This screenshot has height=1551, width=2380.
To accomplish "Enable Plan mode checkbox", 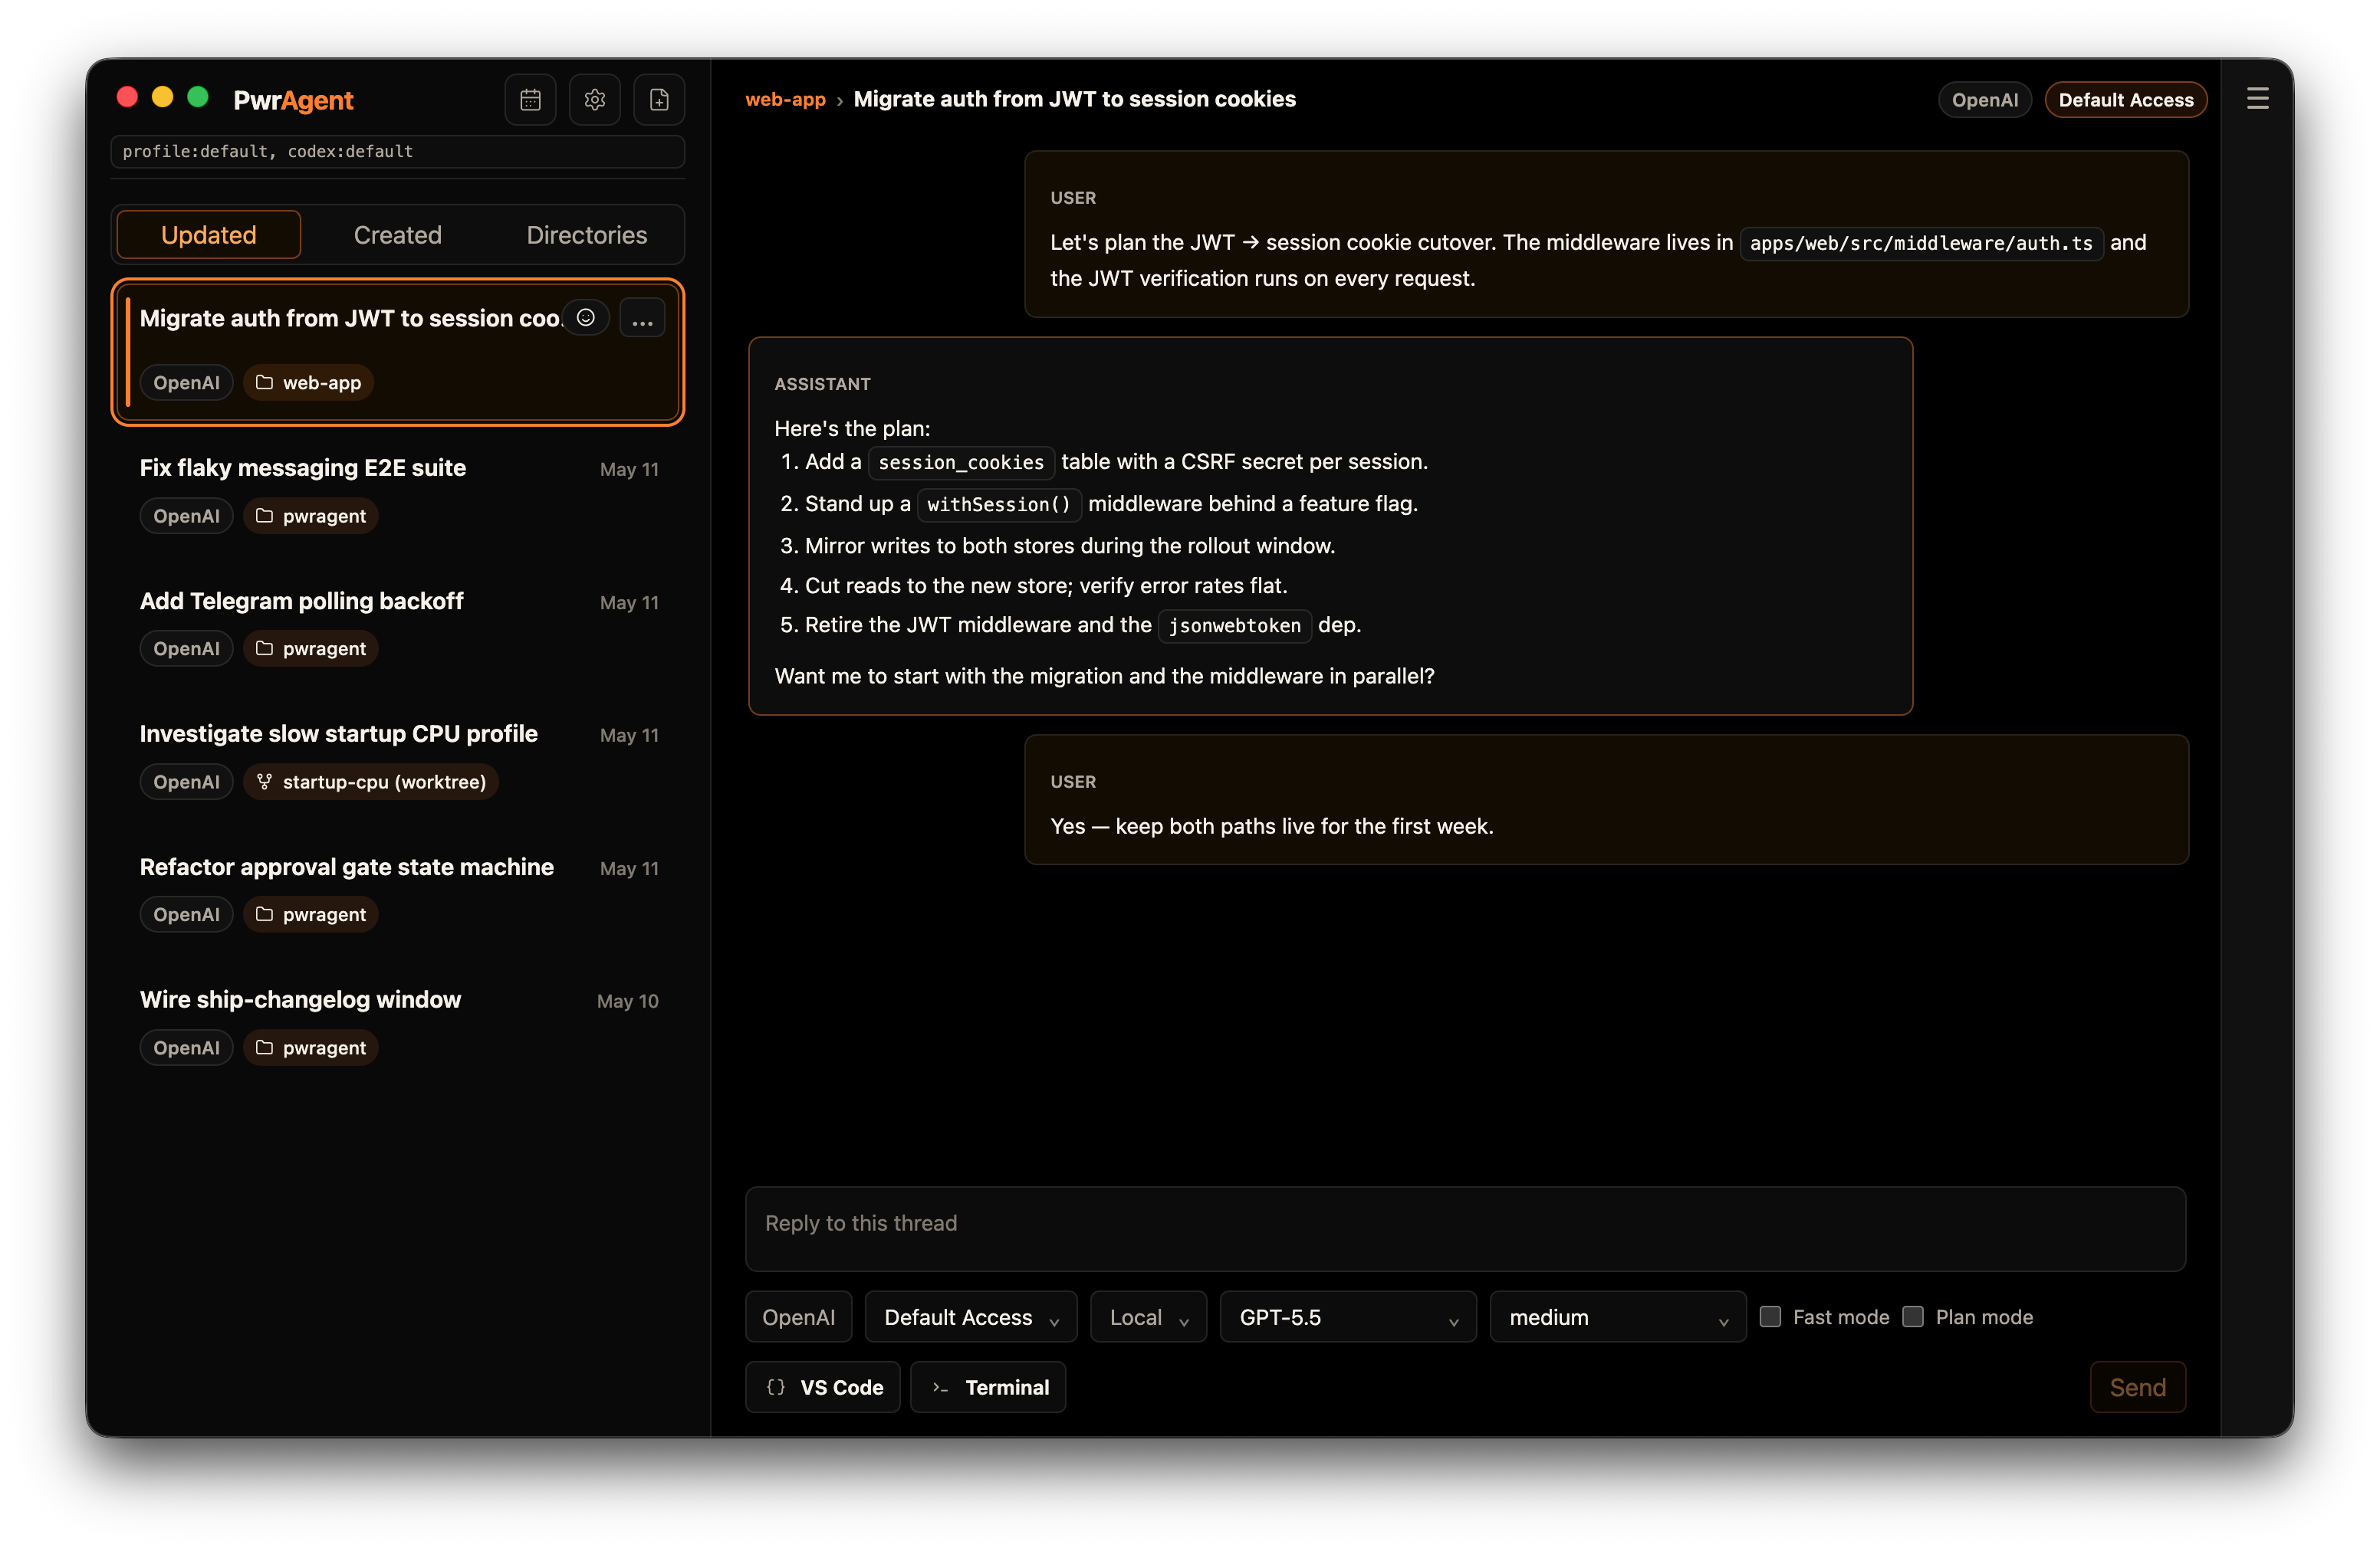I will tap(1912, 1317).
